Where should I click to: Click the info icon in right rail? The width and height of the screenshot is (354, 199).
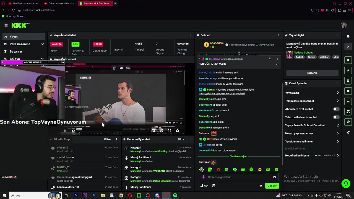(x=348, y=36)
